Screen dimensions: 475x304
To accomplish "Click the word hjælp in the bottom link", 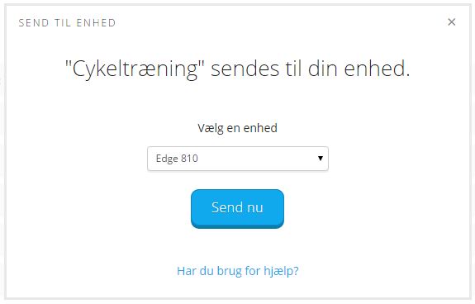I will coord(278,271).
